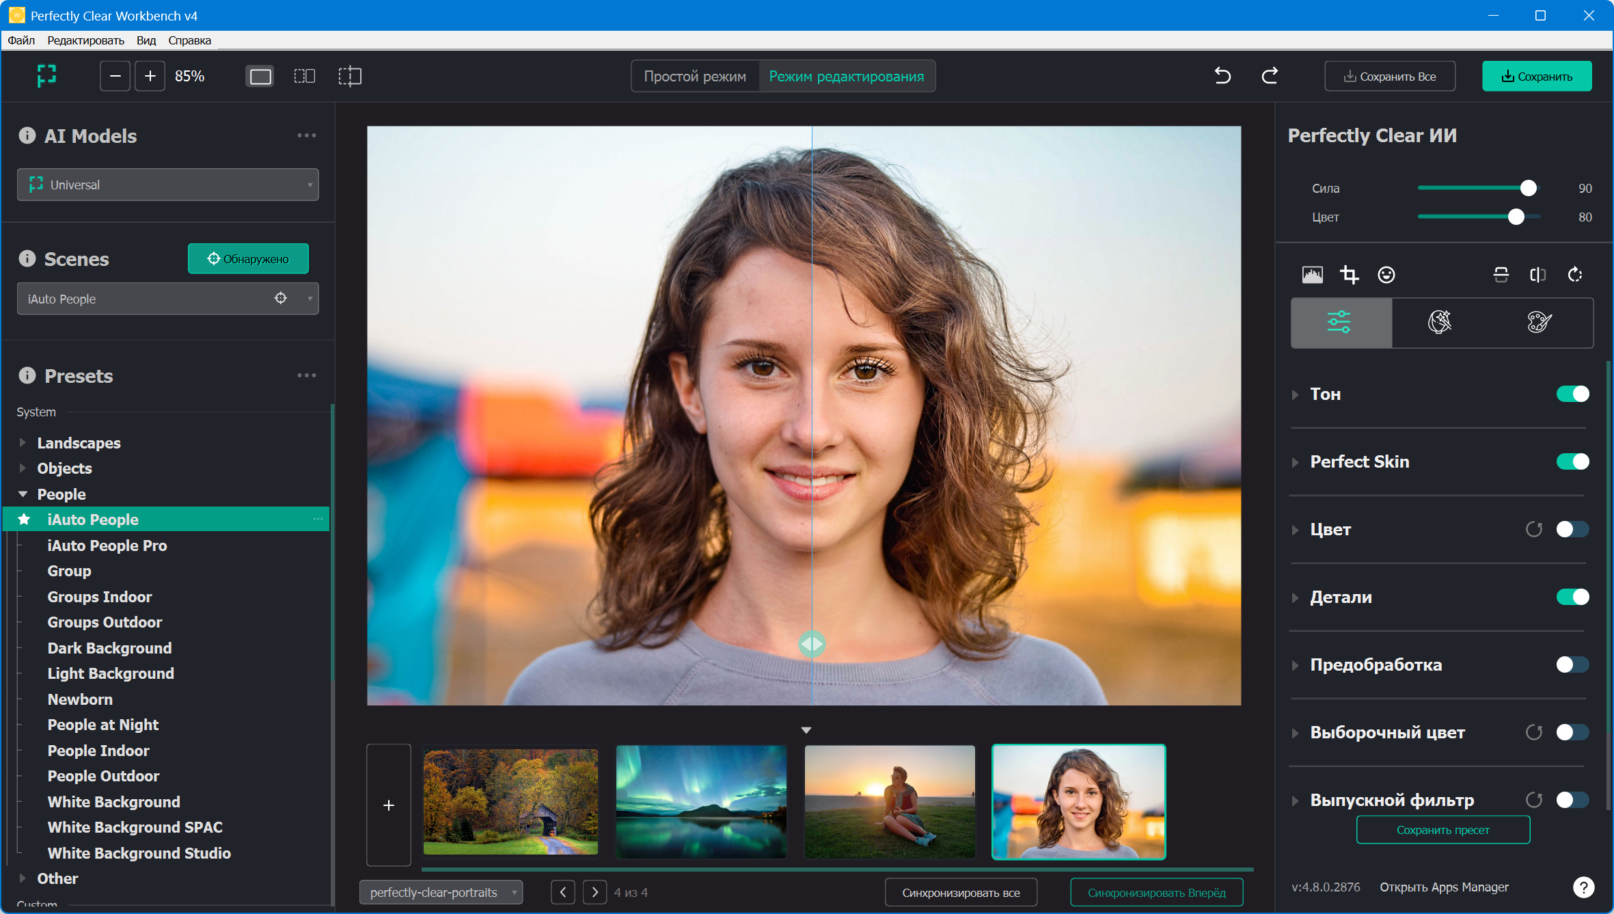Open the face adjustments smiley icon
This screenshot has height=914, width=1614.
1386,275
